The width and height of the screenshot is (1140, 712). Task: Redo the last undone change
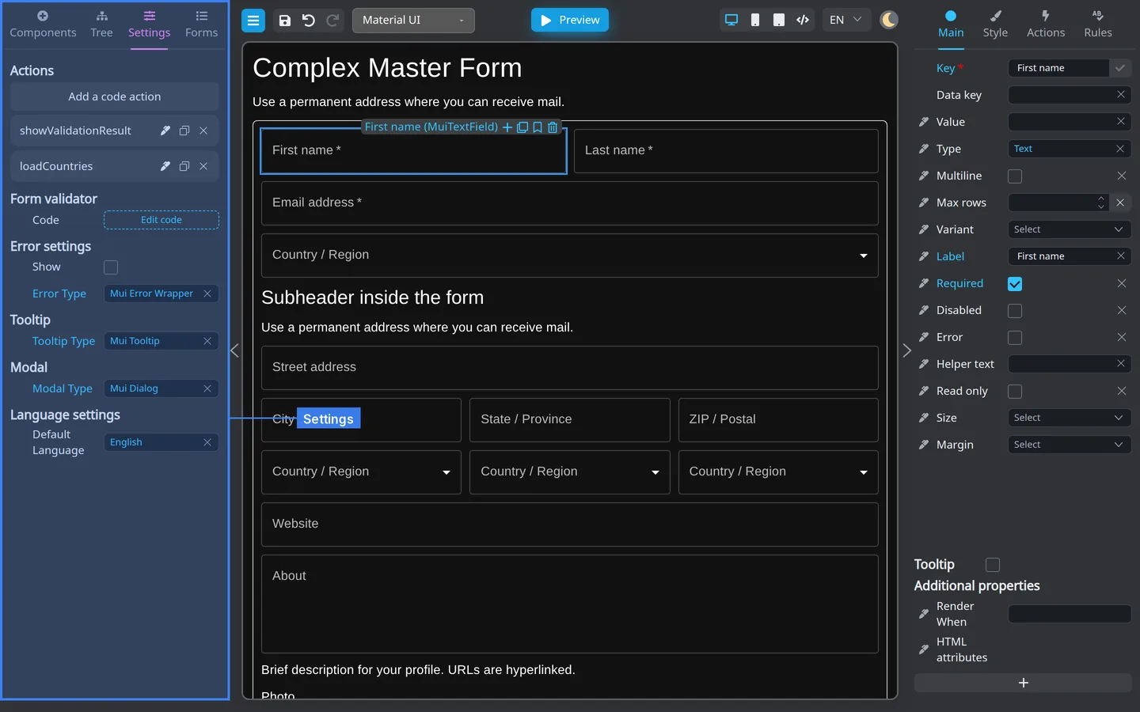tap(333, 21)
